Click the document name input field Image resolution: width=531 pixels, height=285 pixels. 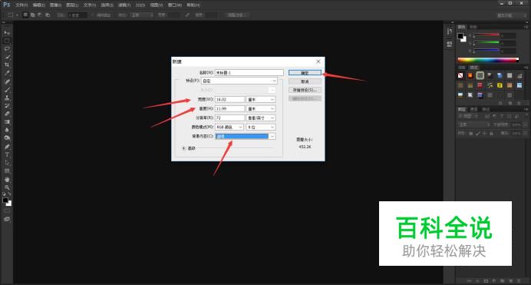pos(249,72)
